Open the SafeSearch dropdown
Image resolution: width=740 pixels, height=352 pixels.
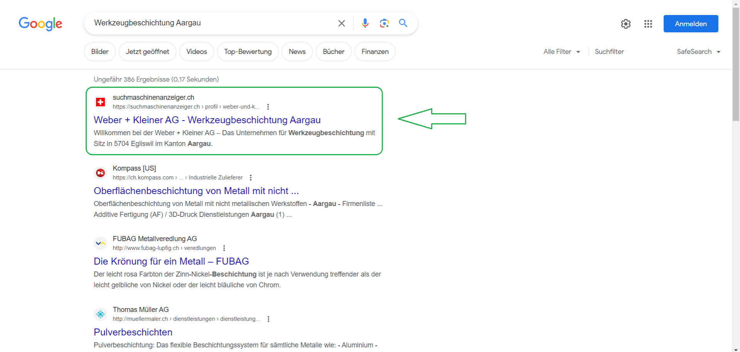click(x=699, y=52)
